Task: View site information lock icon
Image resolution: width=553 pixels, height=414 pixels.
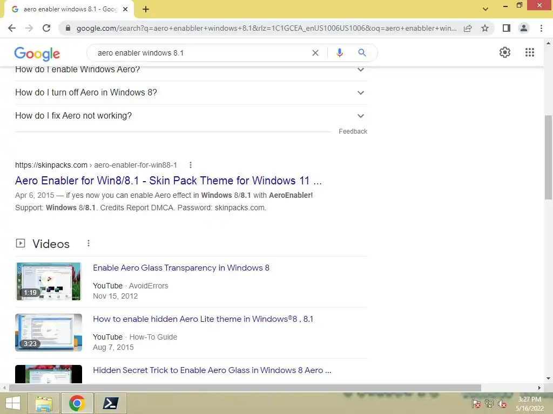Action: tap(68, 28)
